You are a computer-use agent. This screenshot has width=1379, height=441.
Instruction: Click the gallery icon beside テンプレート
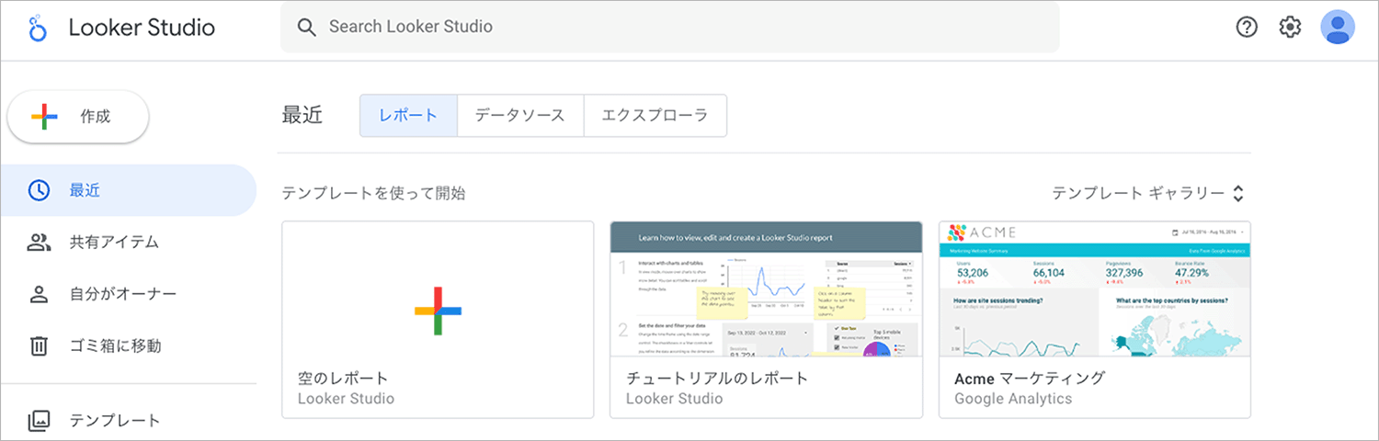[39, 421]
